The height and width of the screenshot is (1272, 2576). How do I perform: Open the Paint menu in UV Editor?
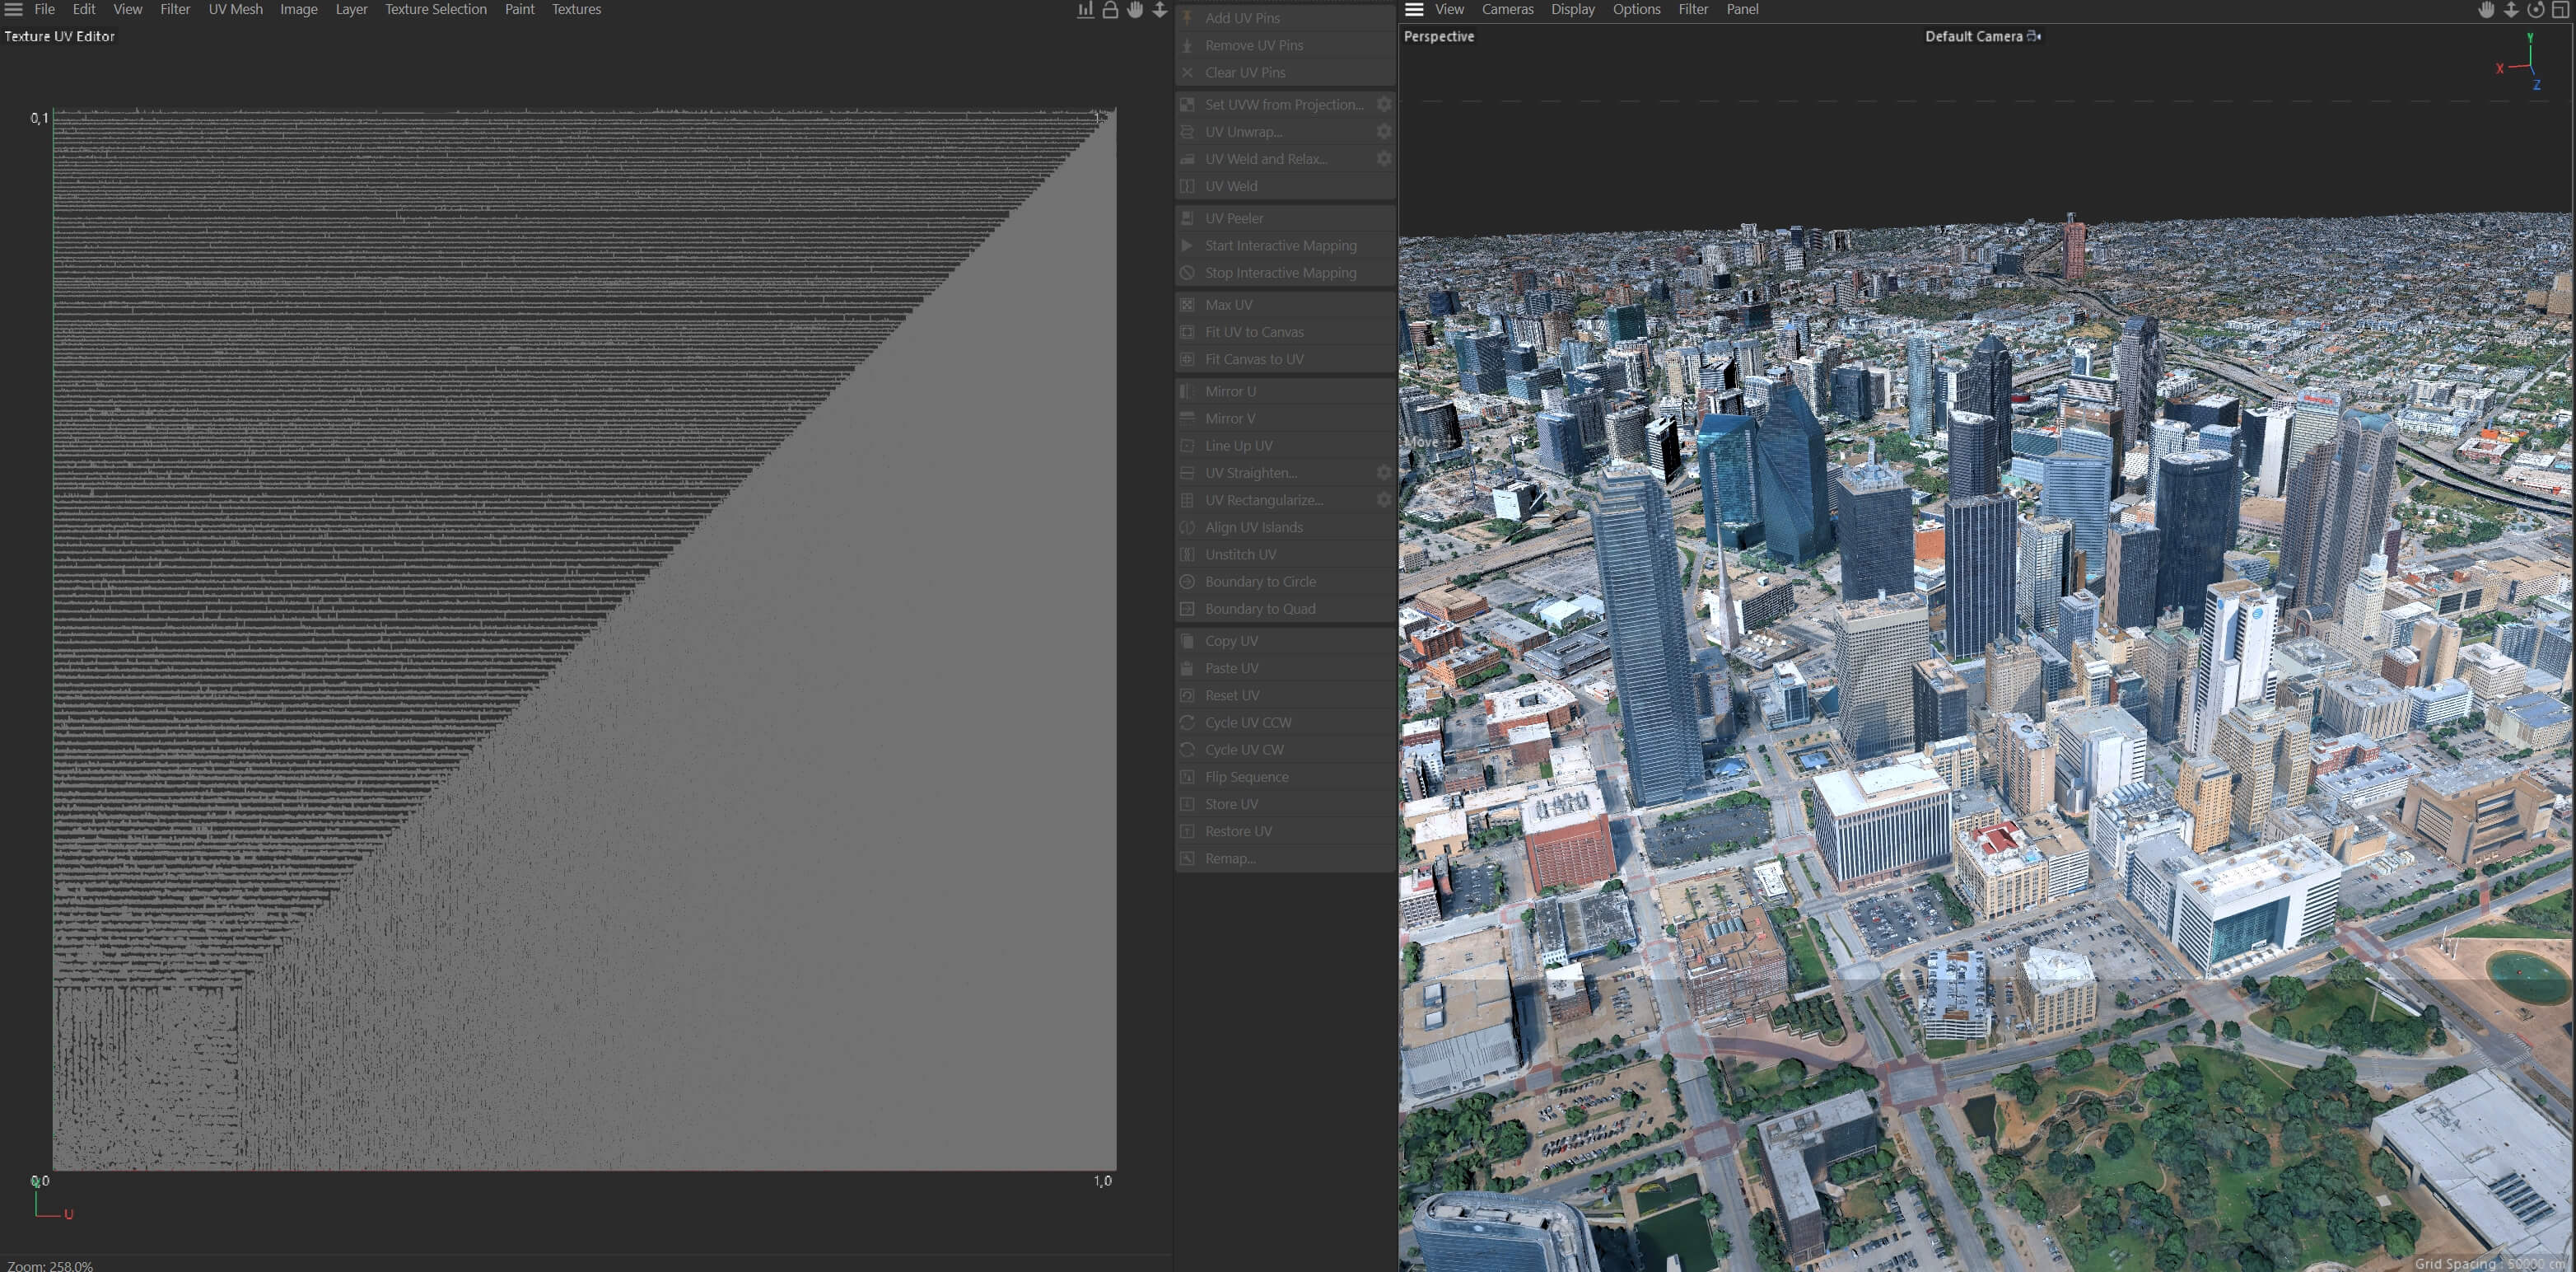(520, 9)
